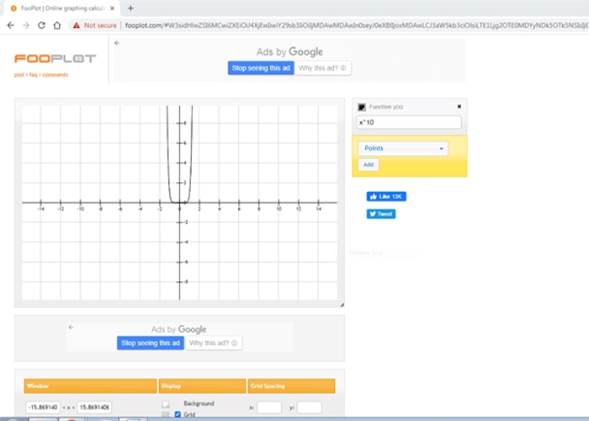Click the FooPlot logo

(x=56, y=58)
